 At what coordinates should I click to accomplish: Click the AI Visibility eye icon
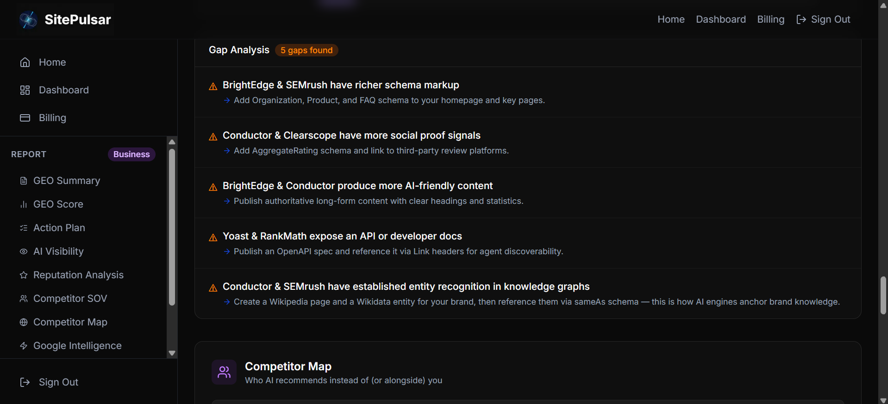click(24, 251)
